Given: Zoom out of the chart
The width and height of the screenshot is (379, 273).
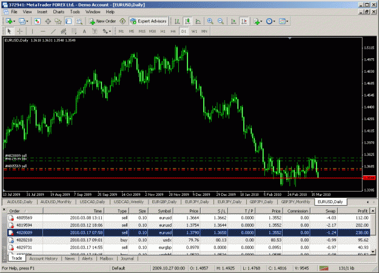Looking at the screenshot, I should coord(221,21).
